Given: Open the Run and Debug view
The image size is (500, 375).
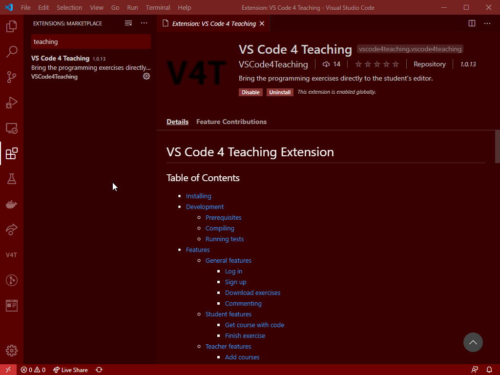Looking at the screenshot, I should (12, 103).
